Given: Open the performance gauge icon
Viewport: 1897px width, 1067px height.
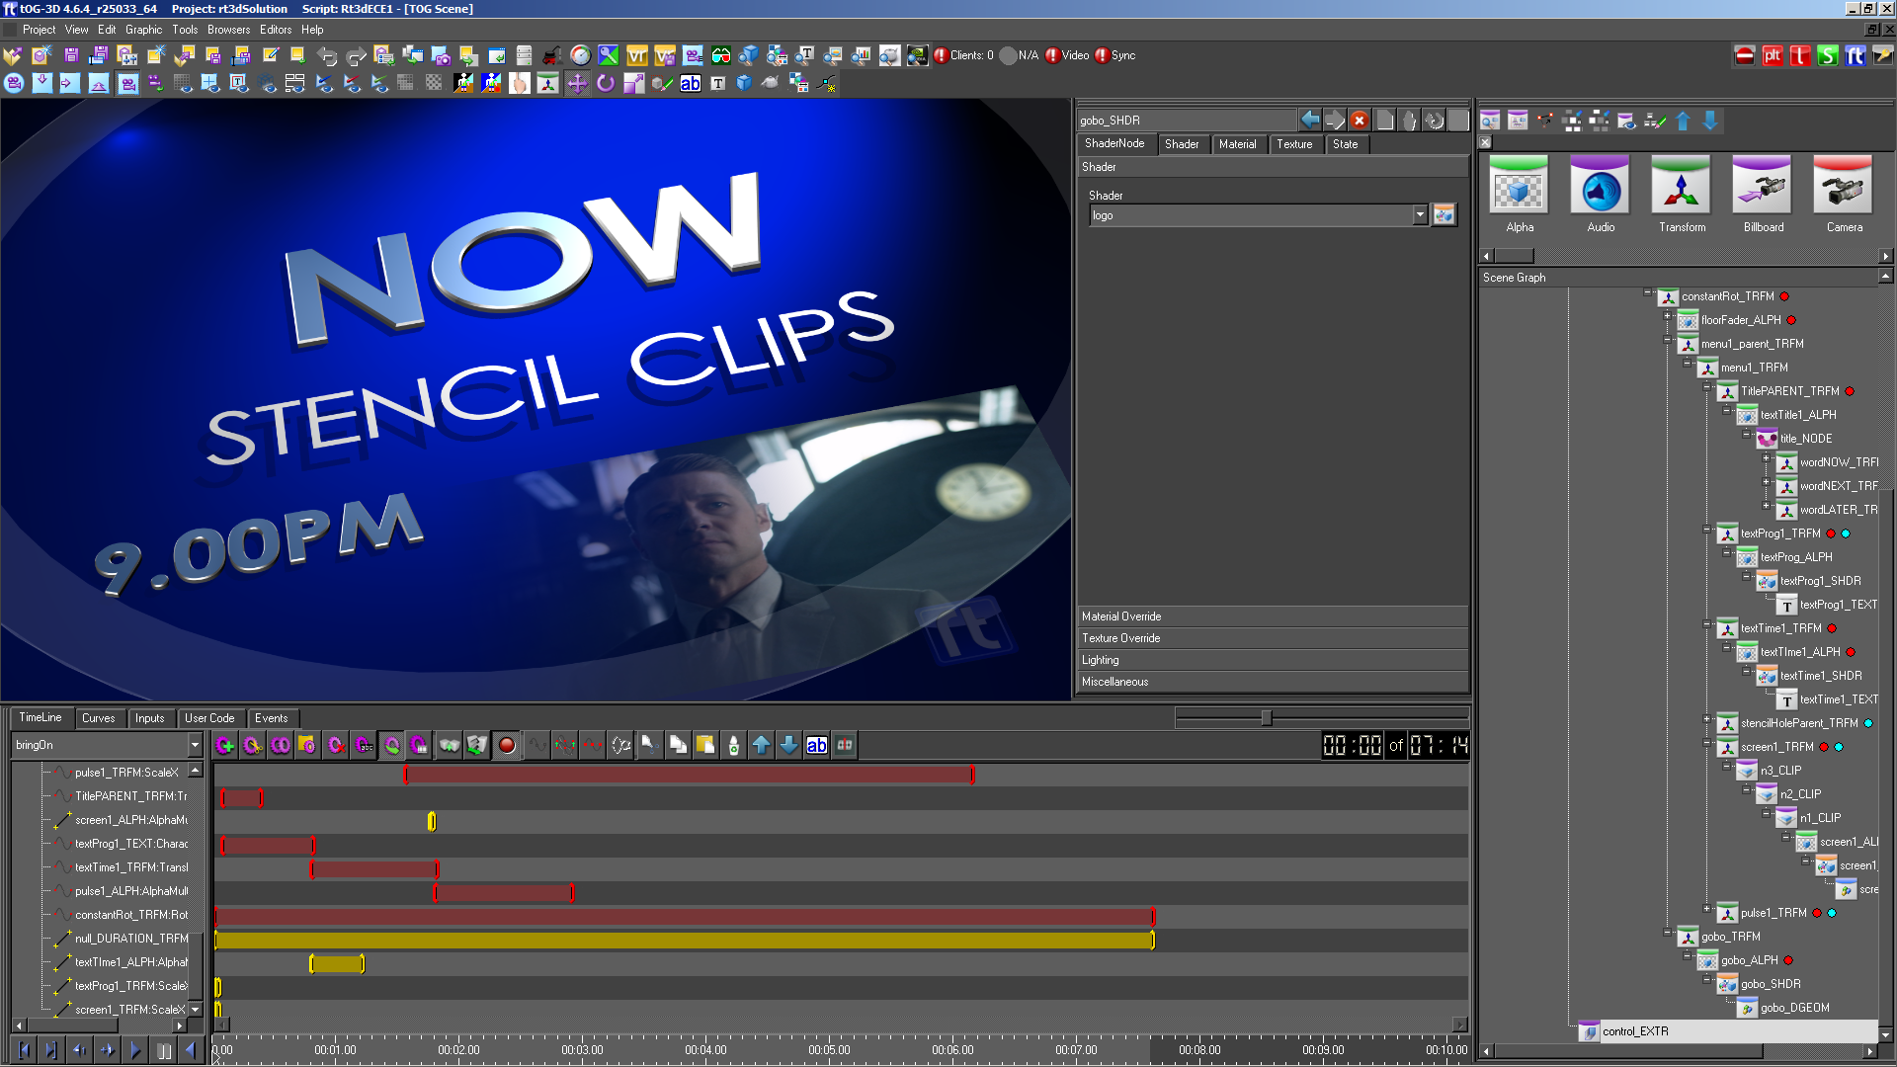Looking at the screenshot, I should tap(581, 56).
